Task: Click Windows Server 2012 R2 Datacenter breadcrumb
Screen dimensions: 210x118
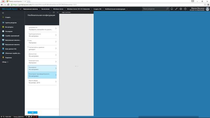Action: pos(78,9)
